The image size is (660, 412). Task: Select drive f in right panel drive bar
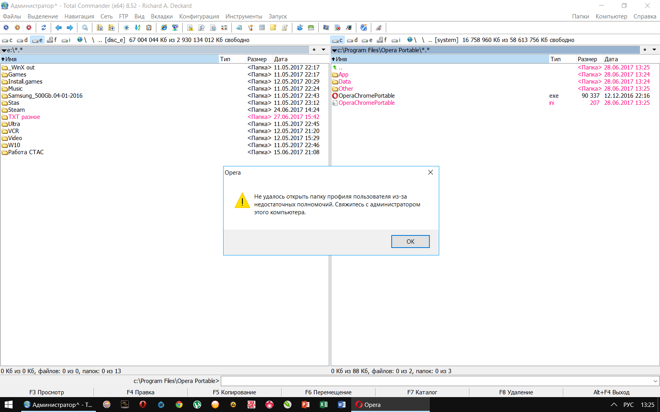[382, 40]
